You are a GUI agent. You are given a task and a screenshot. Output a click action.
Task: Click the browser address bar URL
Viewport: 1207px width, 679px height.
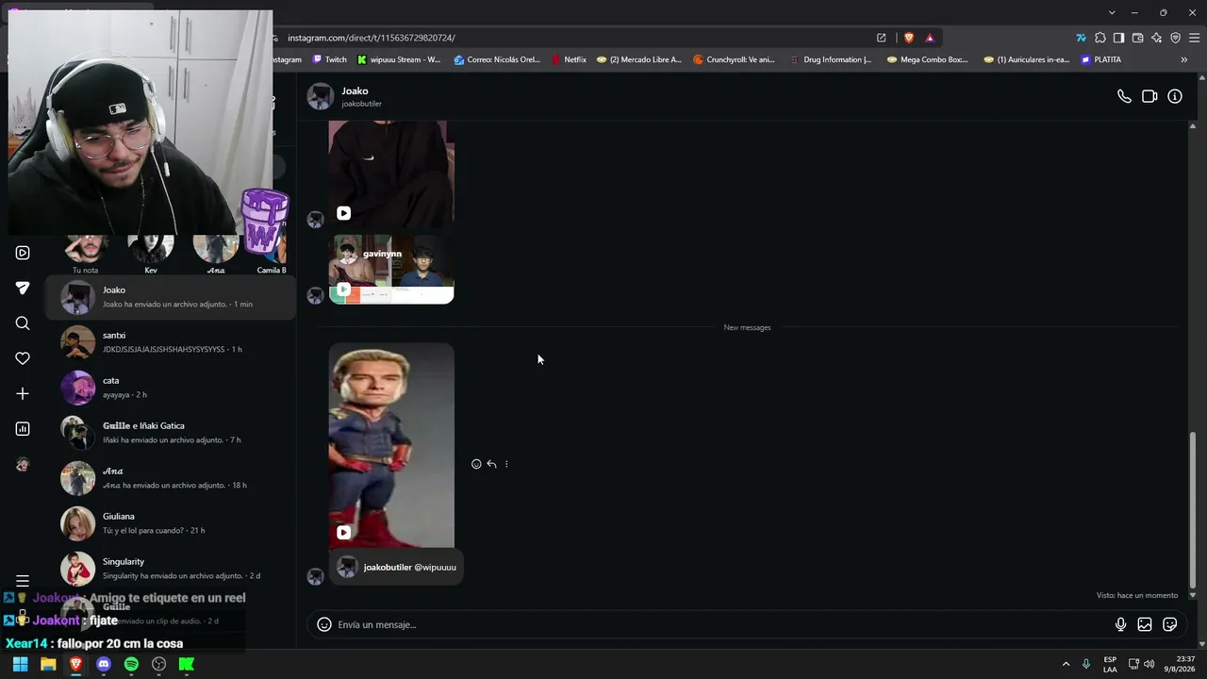point(372,38)
